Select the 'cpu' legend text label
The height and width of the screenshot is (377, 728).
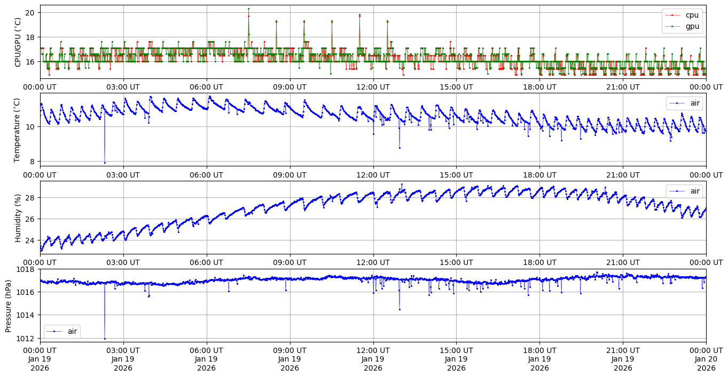coord(692,15)
